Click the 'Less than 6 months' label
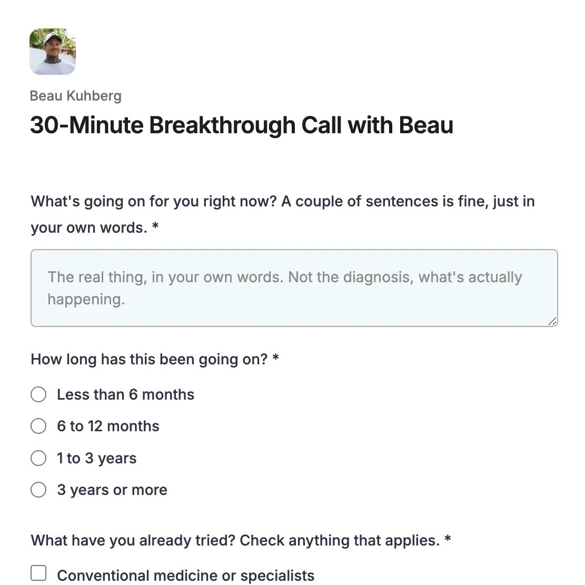 [126, 394]
